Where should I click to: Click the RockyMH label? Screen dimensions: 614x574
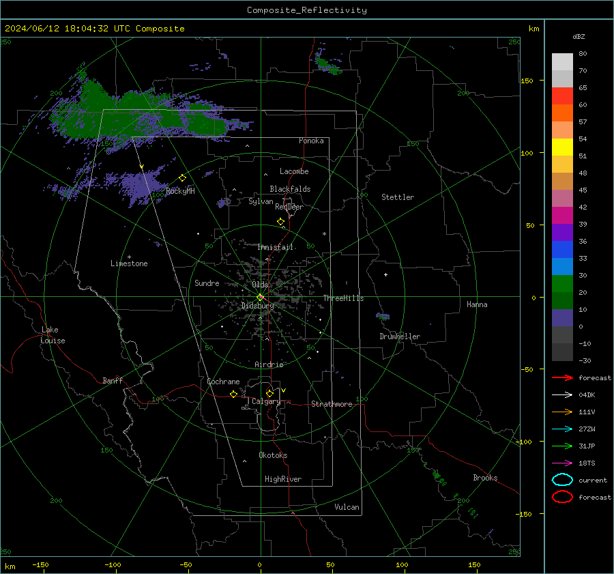click(180, 191)
